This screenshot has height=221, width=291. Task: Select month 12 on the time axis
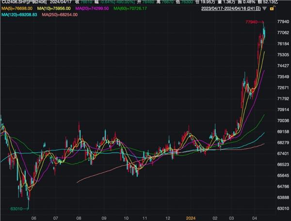167,218
